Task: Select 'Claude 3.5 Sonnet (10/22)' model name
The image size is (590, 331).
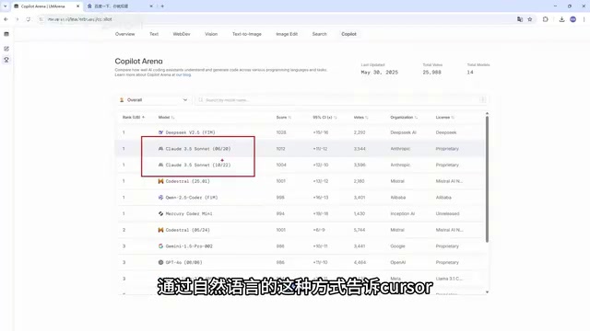Action: [198, 165]
